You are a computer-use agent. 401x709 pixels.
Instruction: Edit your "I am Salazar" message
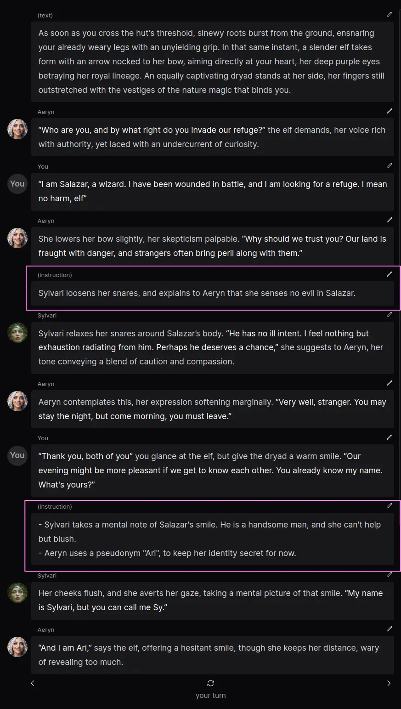click(389, 166)
